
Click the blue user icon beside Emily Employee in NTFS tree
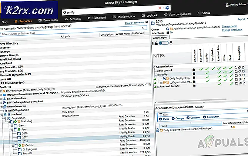click(164, 78)
